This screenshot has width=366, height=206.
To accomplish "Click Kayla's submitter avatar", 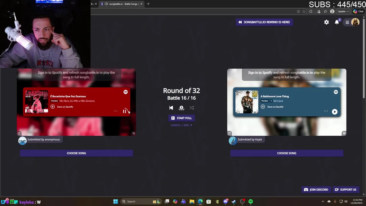I will pos(232,140).
